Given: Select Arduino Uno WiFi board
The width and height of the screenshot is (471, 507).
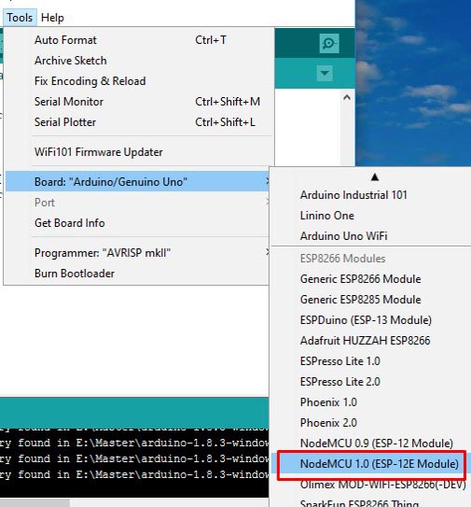Looking at the screenshot, I should coord(371,235).
